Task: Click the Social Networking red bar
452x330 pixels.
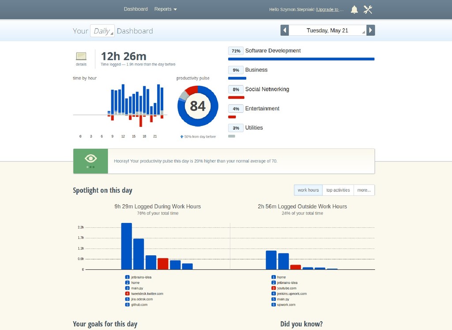Action: point(236,98)
